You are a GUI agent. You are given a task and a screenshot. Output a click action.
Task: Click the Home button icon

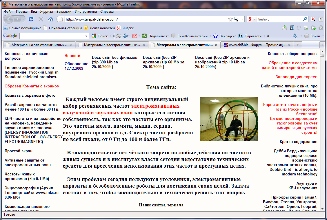50,19
